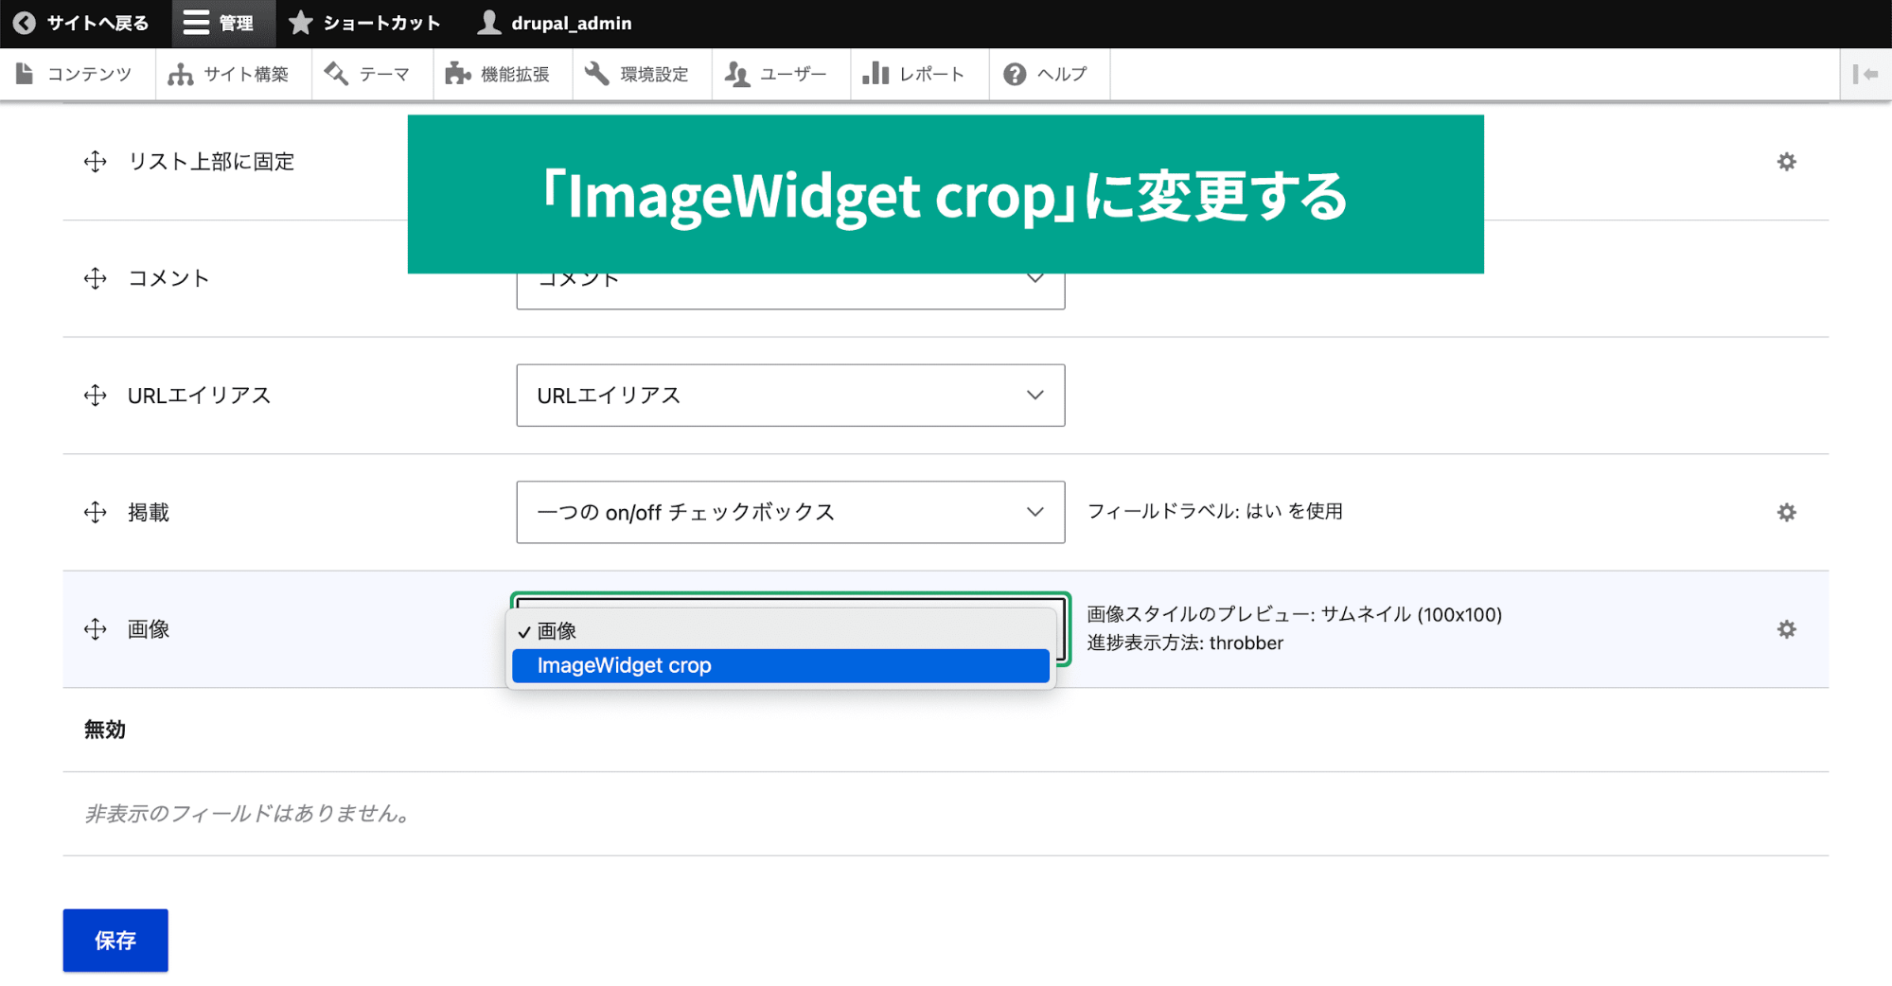Open ショートカット star menu
This screenshot has width=1892, height=986.
tap(365, 23)
